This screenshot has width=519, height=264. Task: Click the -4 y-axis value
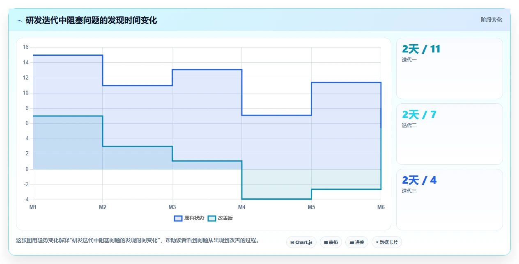[x=25, y=200]
